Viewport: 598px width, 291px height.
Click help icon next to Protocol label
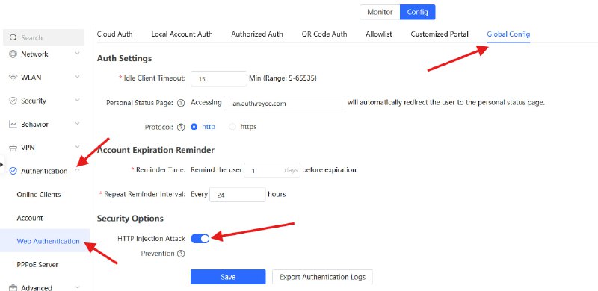tap(181, 127)
